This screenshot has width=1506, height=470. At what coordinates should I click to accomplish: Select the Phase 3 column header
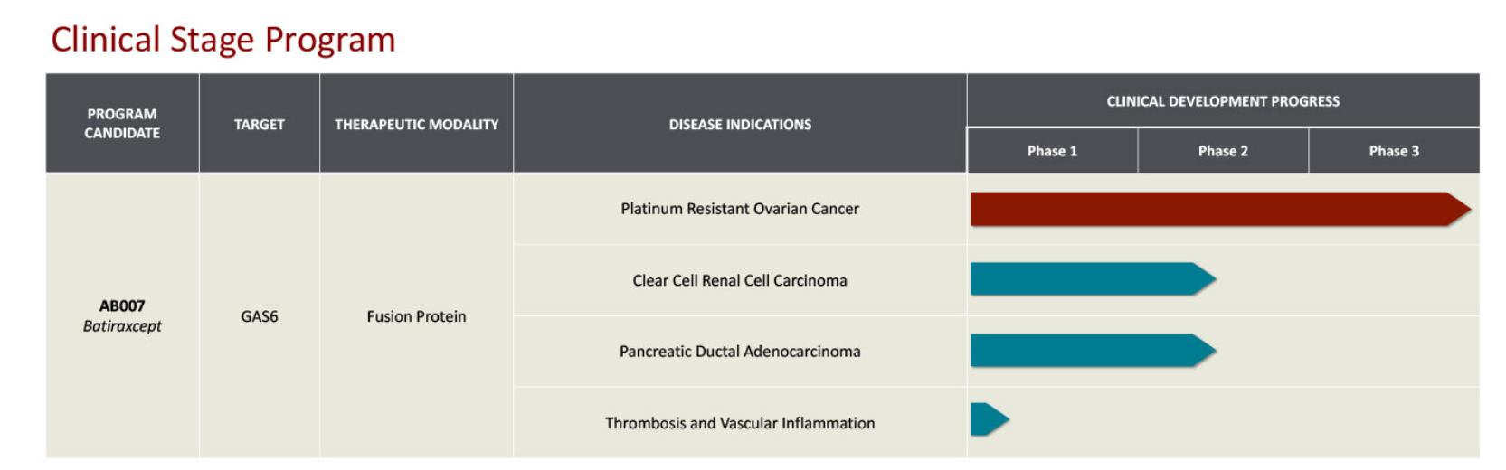[x=1394, y=151]
